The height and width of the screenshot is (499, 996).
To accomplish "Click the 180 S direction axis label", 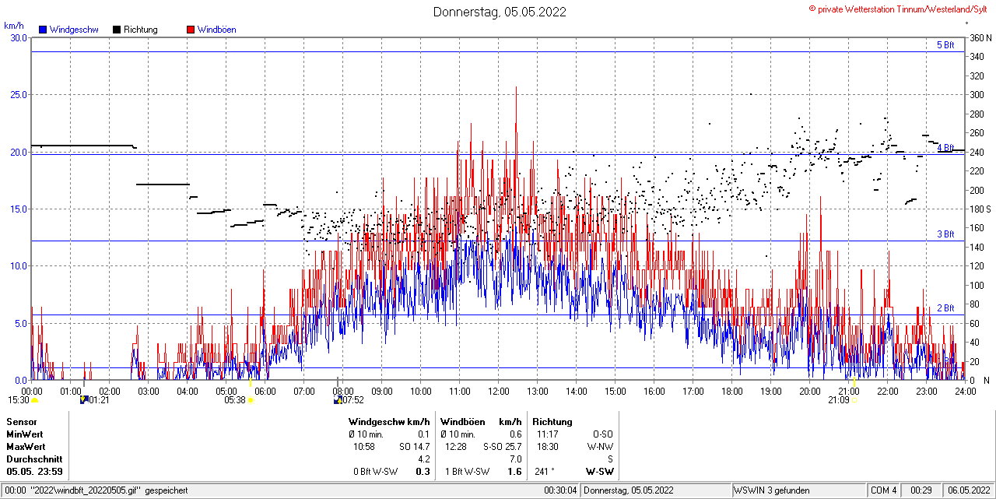I will [x=980, y=209].
